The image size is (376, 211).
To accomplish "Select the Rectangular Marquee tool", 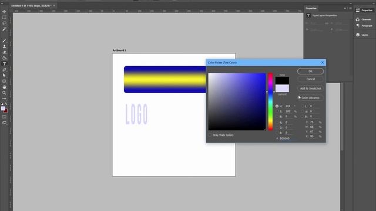I will tap(4, 18).
